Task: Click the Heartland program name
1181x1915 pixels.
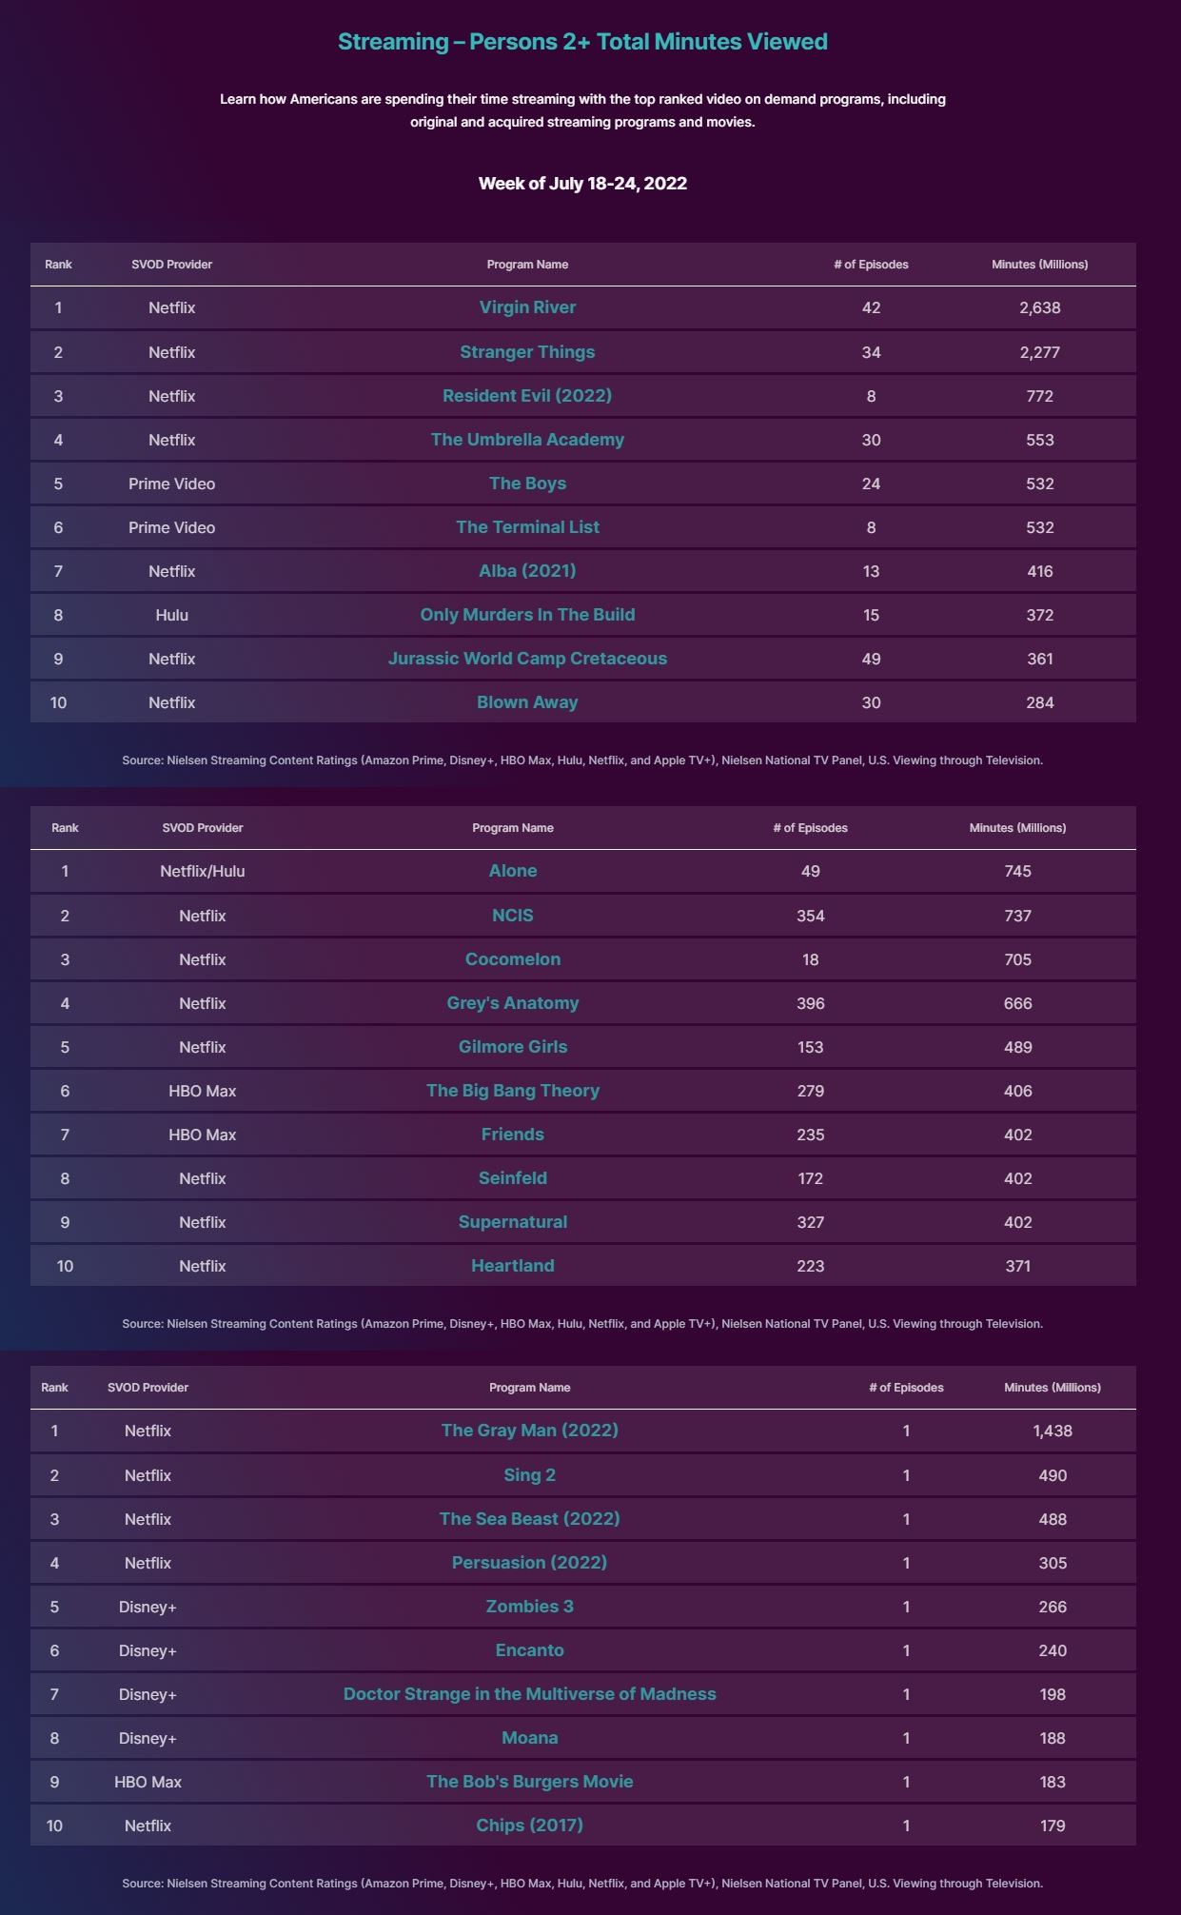Action: [x=513, y=1266]
